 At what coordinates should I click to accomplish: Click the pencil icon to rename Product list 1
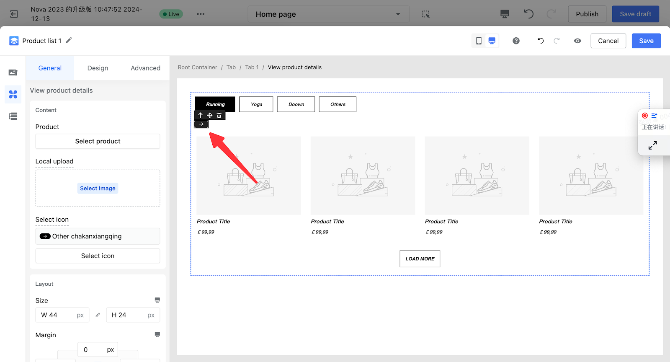69,40
